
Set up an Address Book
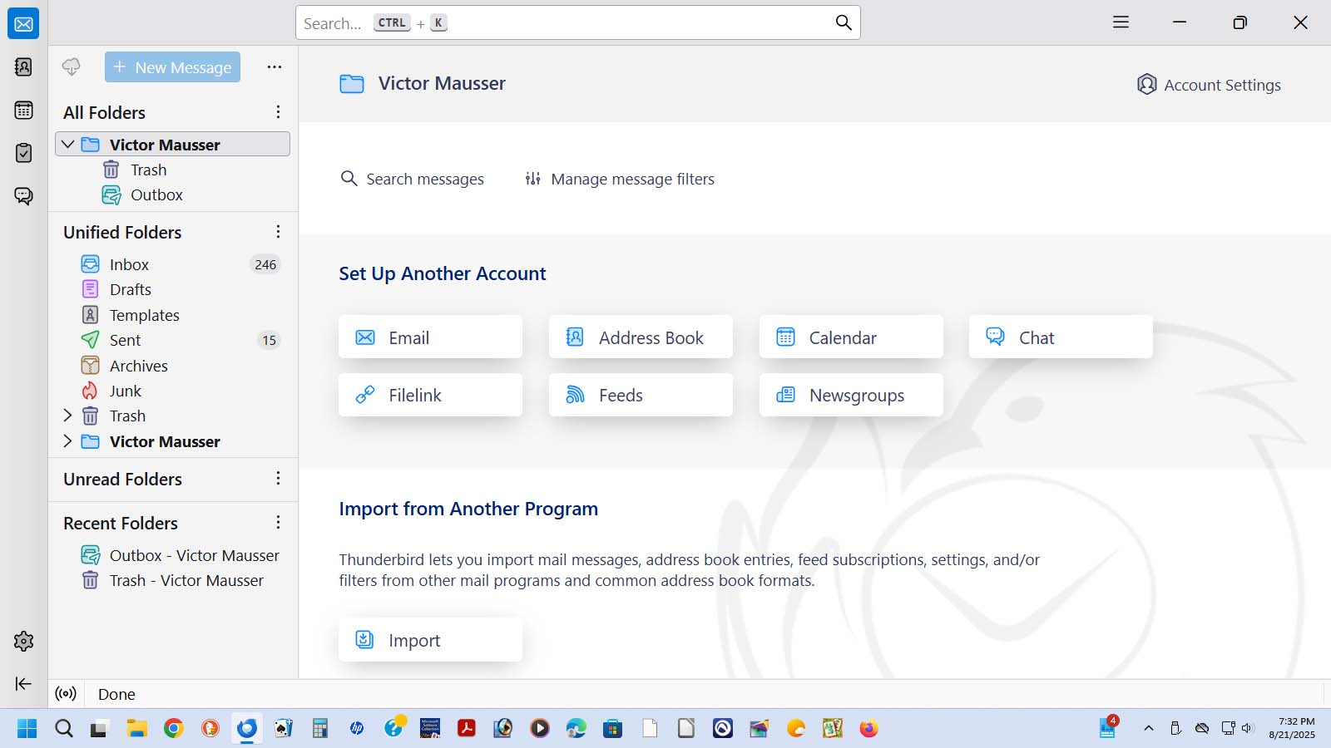641,337
